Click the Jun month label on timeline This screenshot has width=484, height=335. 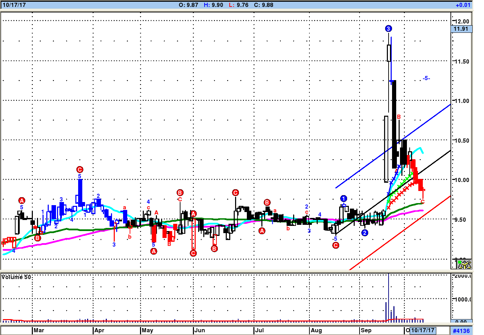click(x=199, y=331)
